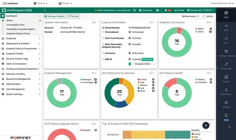Open Potentially Unwanted Applications page

(x=21, y=29)
